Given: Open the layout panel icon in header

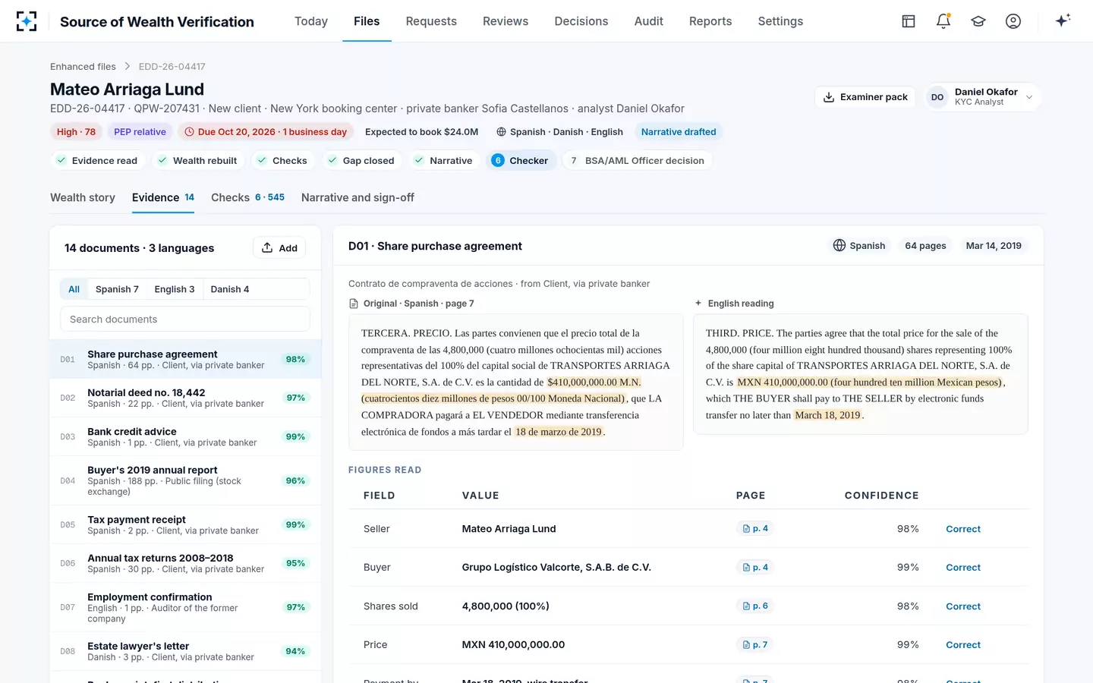Looking at the screenshot, I should [909, 21].
